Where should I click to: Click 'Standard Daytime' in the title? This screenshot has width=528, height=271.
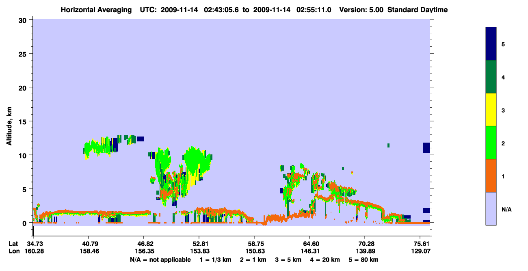point(418,10)
